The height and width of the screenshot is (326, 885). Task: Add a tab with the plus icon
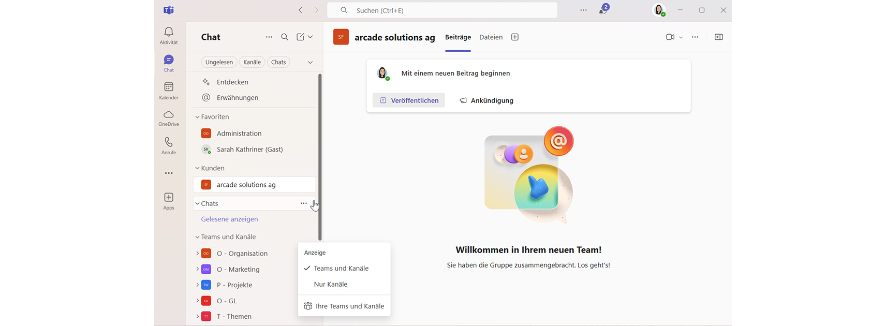(x=515, y=37)
